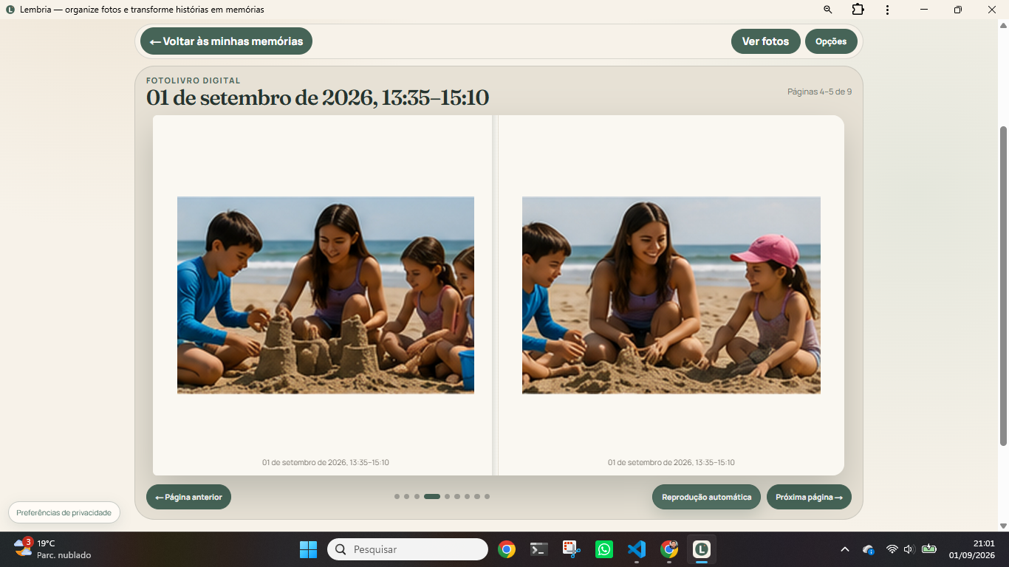Open the Opções button
The image size is (1009, 567).
point(831,41)
